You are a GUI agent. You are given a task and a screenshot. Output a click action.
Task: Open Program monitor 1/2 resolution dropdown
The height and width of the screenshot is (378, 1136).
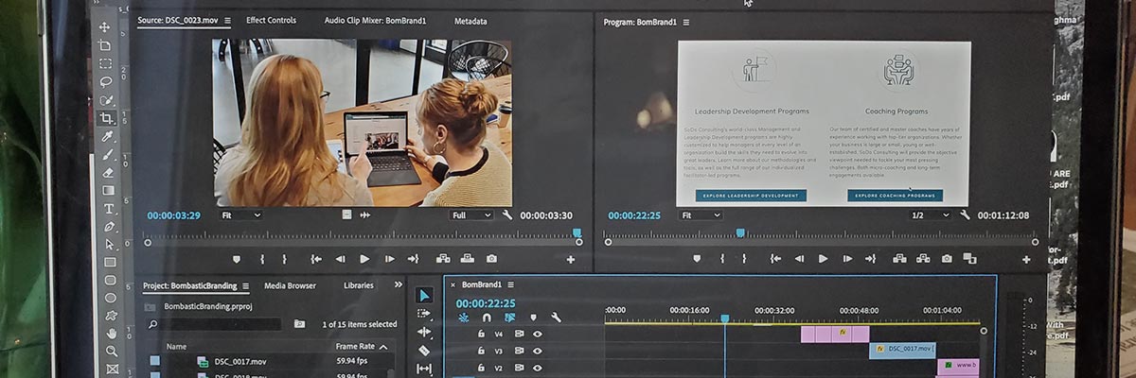tap(930, 215)
